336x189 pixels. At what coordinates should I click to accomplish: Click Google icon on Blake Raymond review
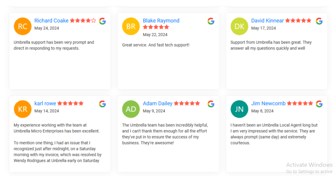coord(211,21)
